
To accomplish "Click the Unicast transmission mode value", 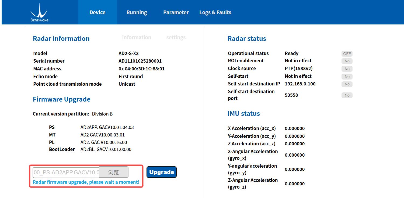I will (127, 84).
